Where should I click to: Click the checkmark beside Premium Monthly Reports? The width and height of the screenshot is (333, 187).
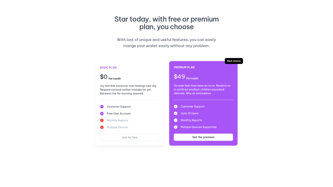[176, 120]
